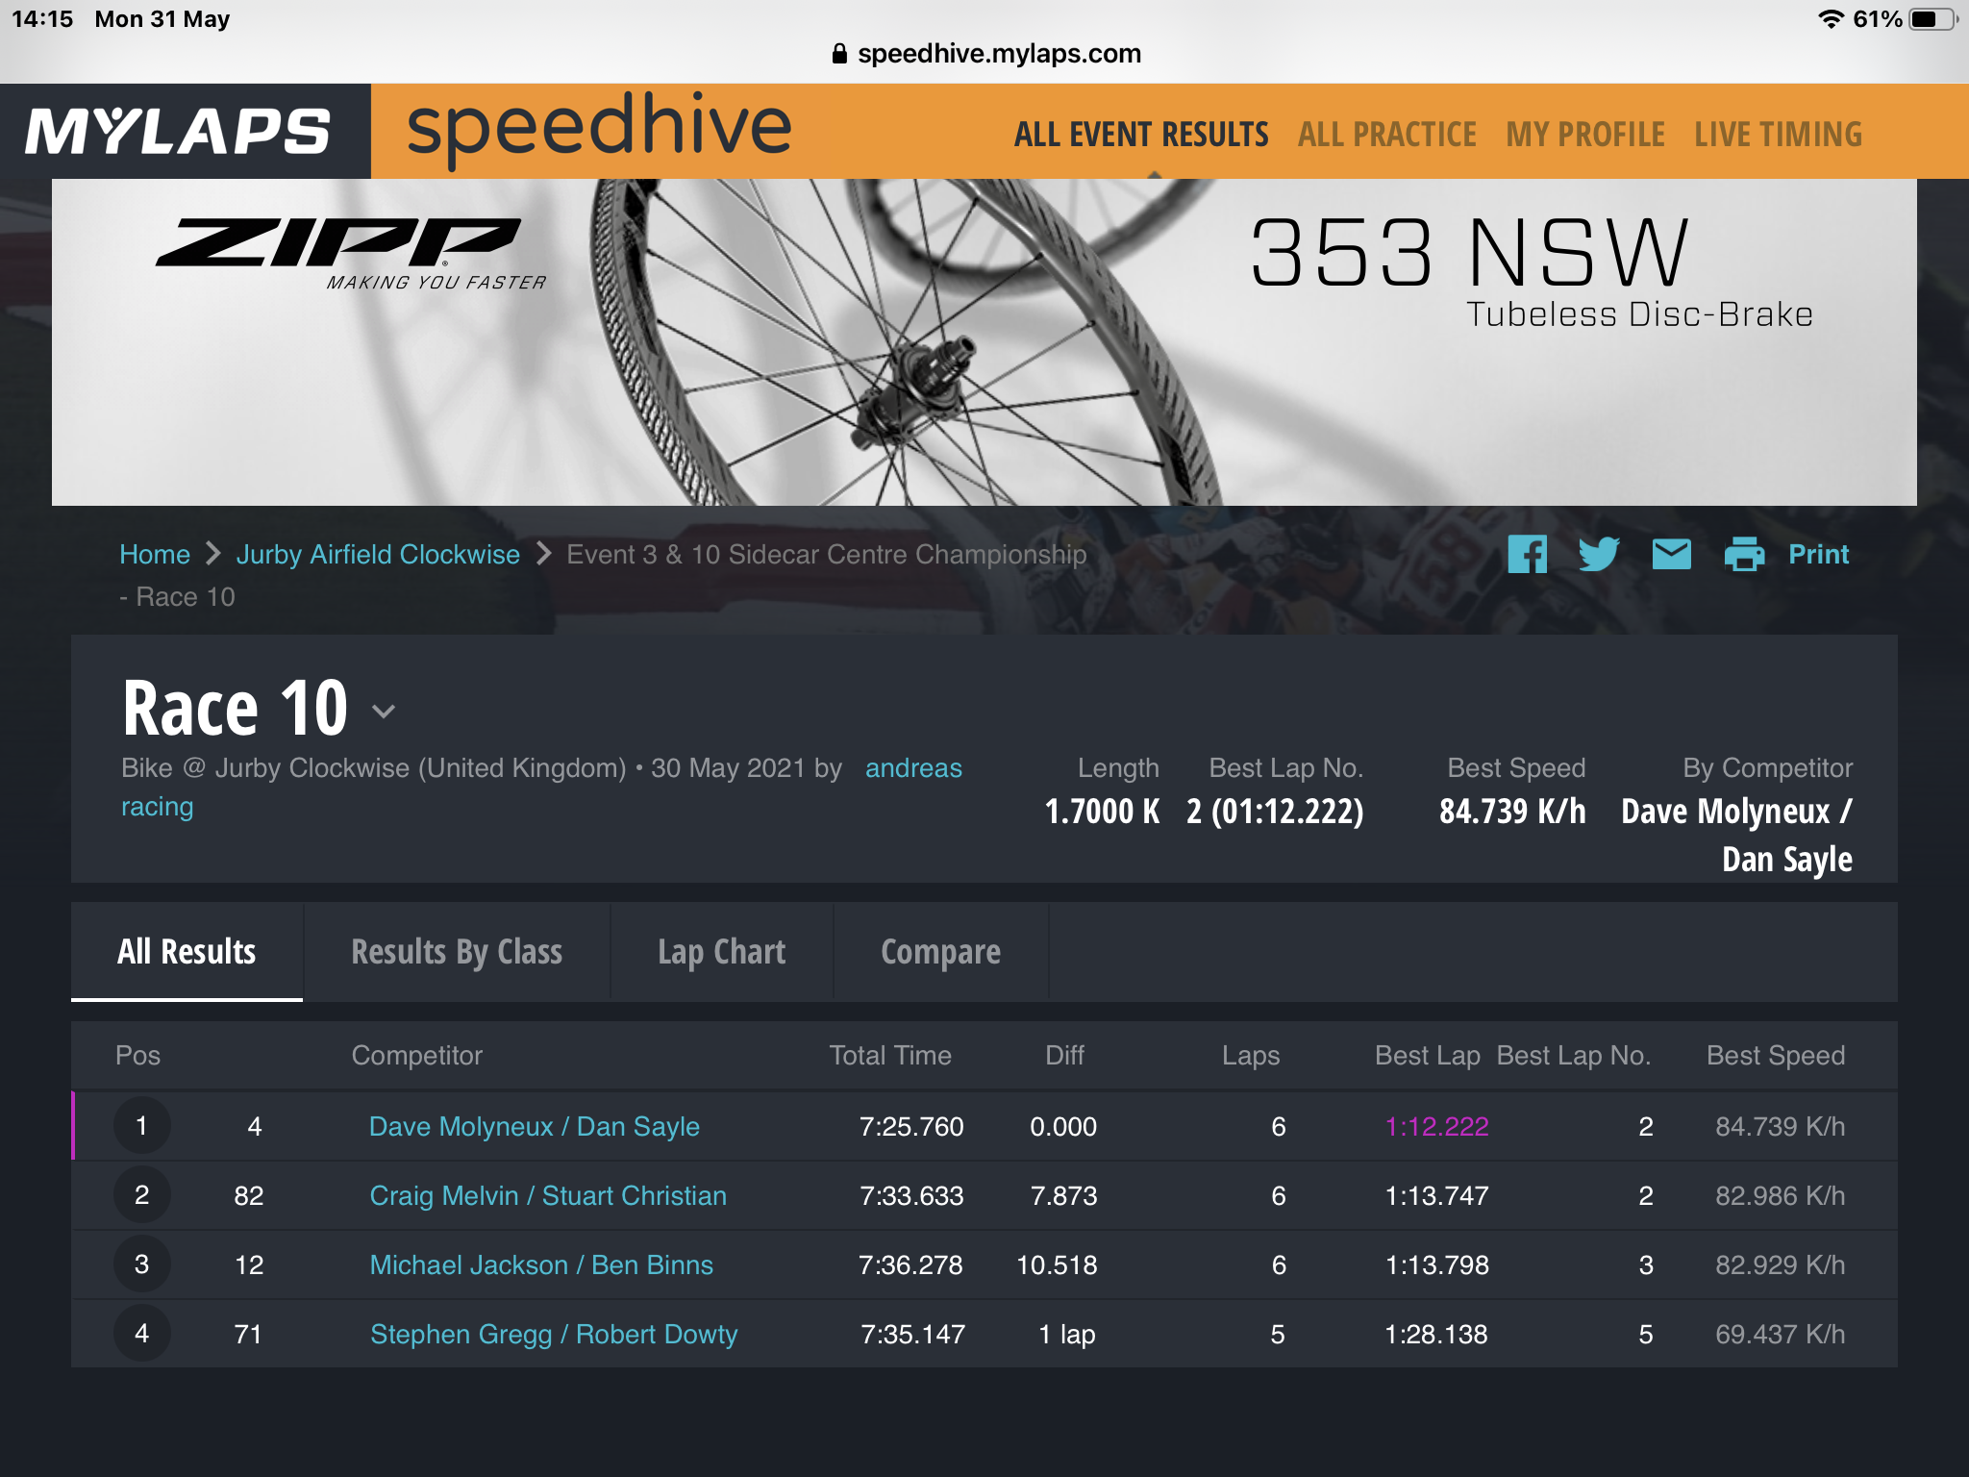Tap the battery indicator icon
This screenshot has height=1477, width=1969.
1933,19
